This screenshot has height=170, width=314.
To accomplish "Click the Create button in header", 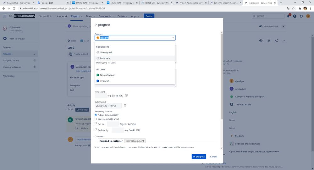I will [x=149, y=16].
